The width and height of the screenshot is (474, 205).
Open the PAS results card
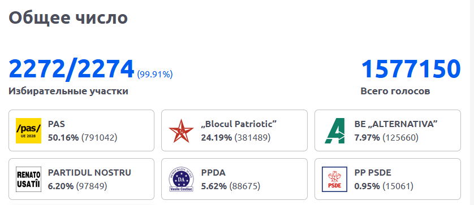[x=81, y=130]
